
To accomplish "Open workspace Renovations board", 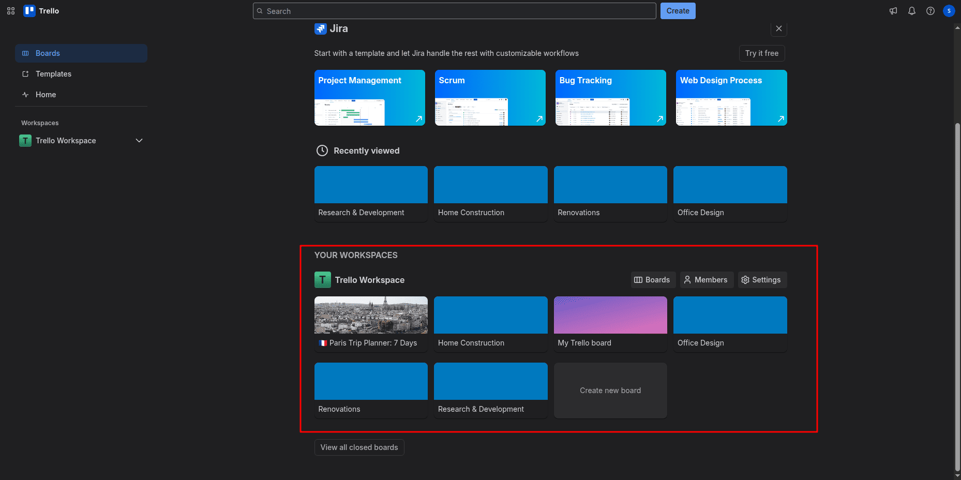I will coord(371,391).
